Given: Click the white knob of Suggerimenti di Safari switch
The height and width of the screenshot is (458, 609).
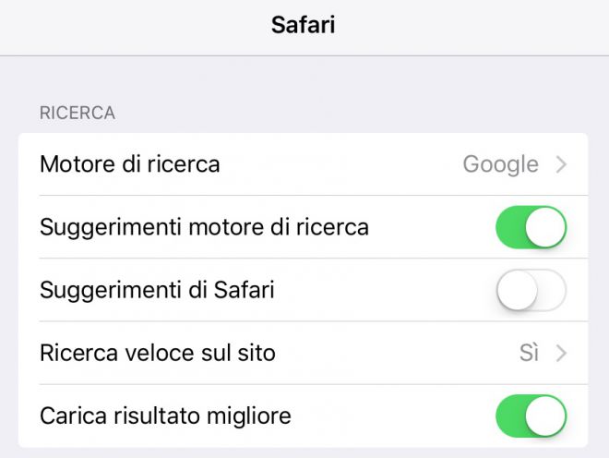Looking at the screenshot, I should [x=517, y=291].
